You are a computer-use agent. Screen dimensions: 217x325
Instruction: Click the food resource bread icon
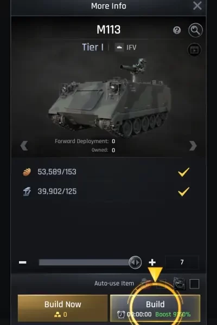[27, 172]
